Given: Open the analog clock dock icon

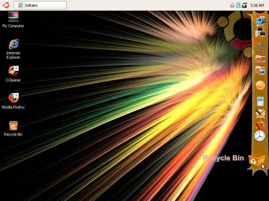Looking at the screenshot, I should click(260, 136).
